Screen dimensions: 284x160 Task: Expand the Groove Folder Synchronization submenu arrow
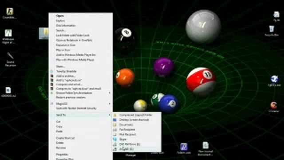(x=110, y=93)
